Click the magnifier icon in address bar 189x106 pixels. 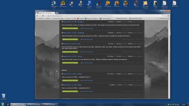pos(163,16)
